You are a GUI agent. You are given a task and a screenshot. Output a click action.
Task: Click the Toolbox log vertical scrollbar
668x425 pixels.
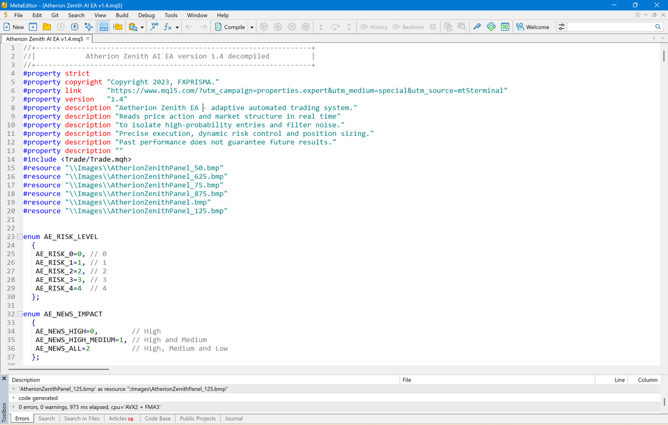click(664, 401)
